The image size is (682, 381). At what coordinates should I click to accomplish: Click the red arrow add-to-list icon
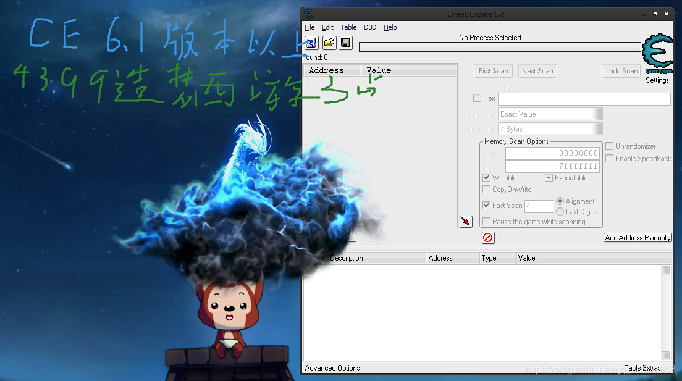pyautogui.click(x=466, y=222)
